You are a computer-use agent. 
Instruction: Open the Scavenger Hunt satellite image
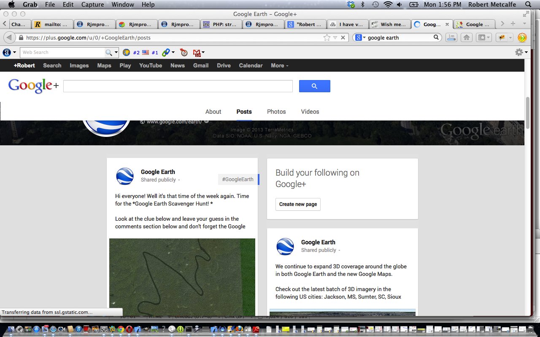pos(182,277)
